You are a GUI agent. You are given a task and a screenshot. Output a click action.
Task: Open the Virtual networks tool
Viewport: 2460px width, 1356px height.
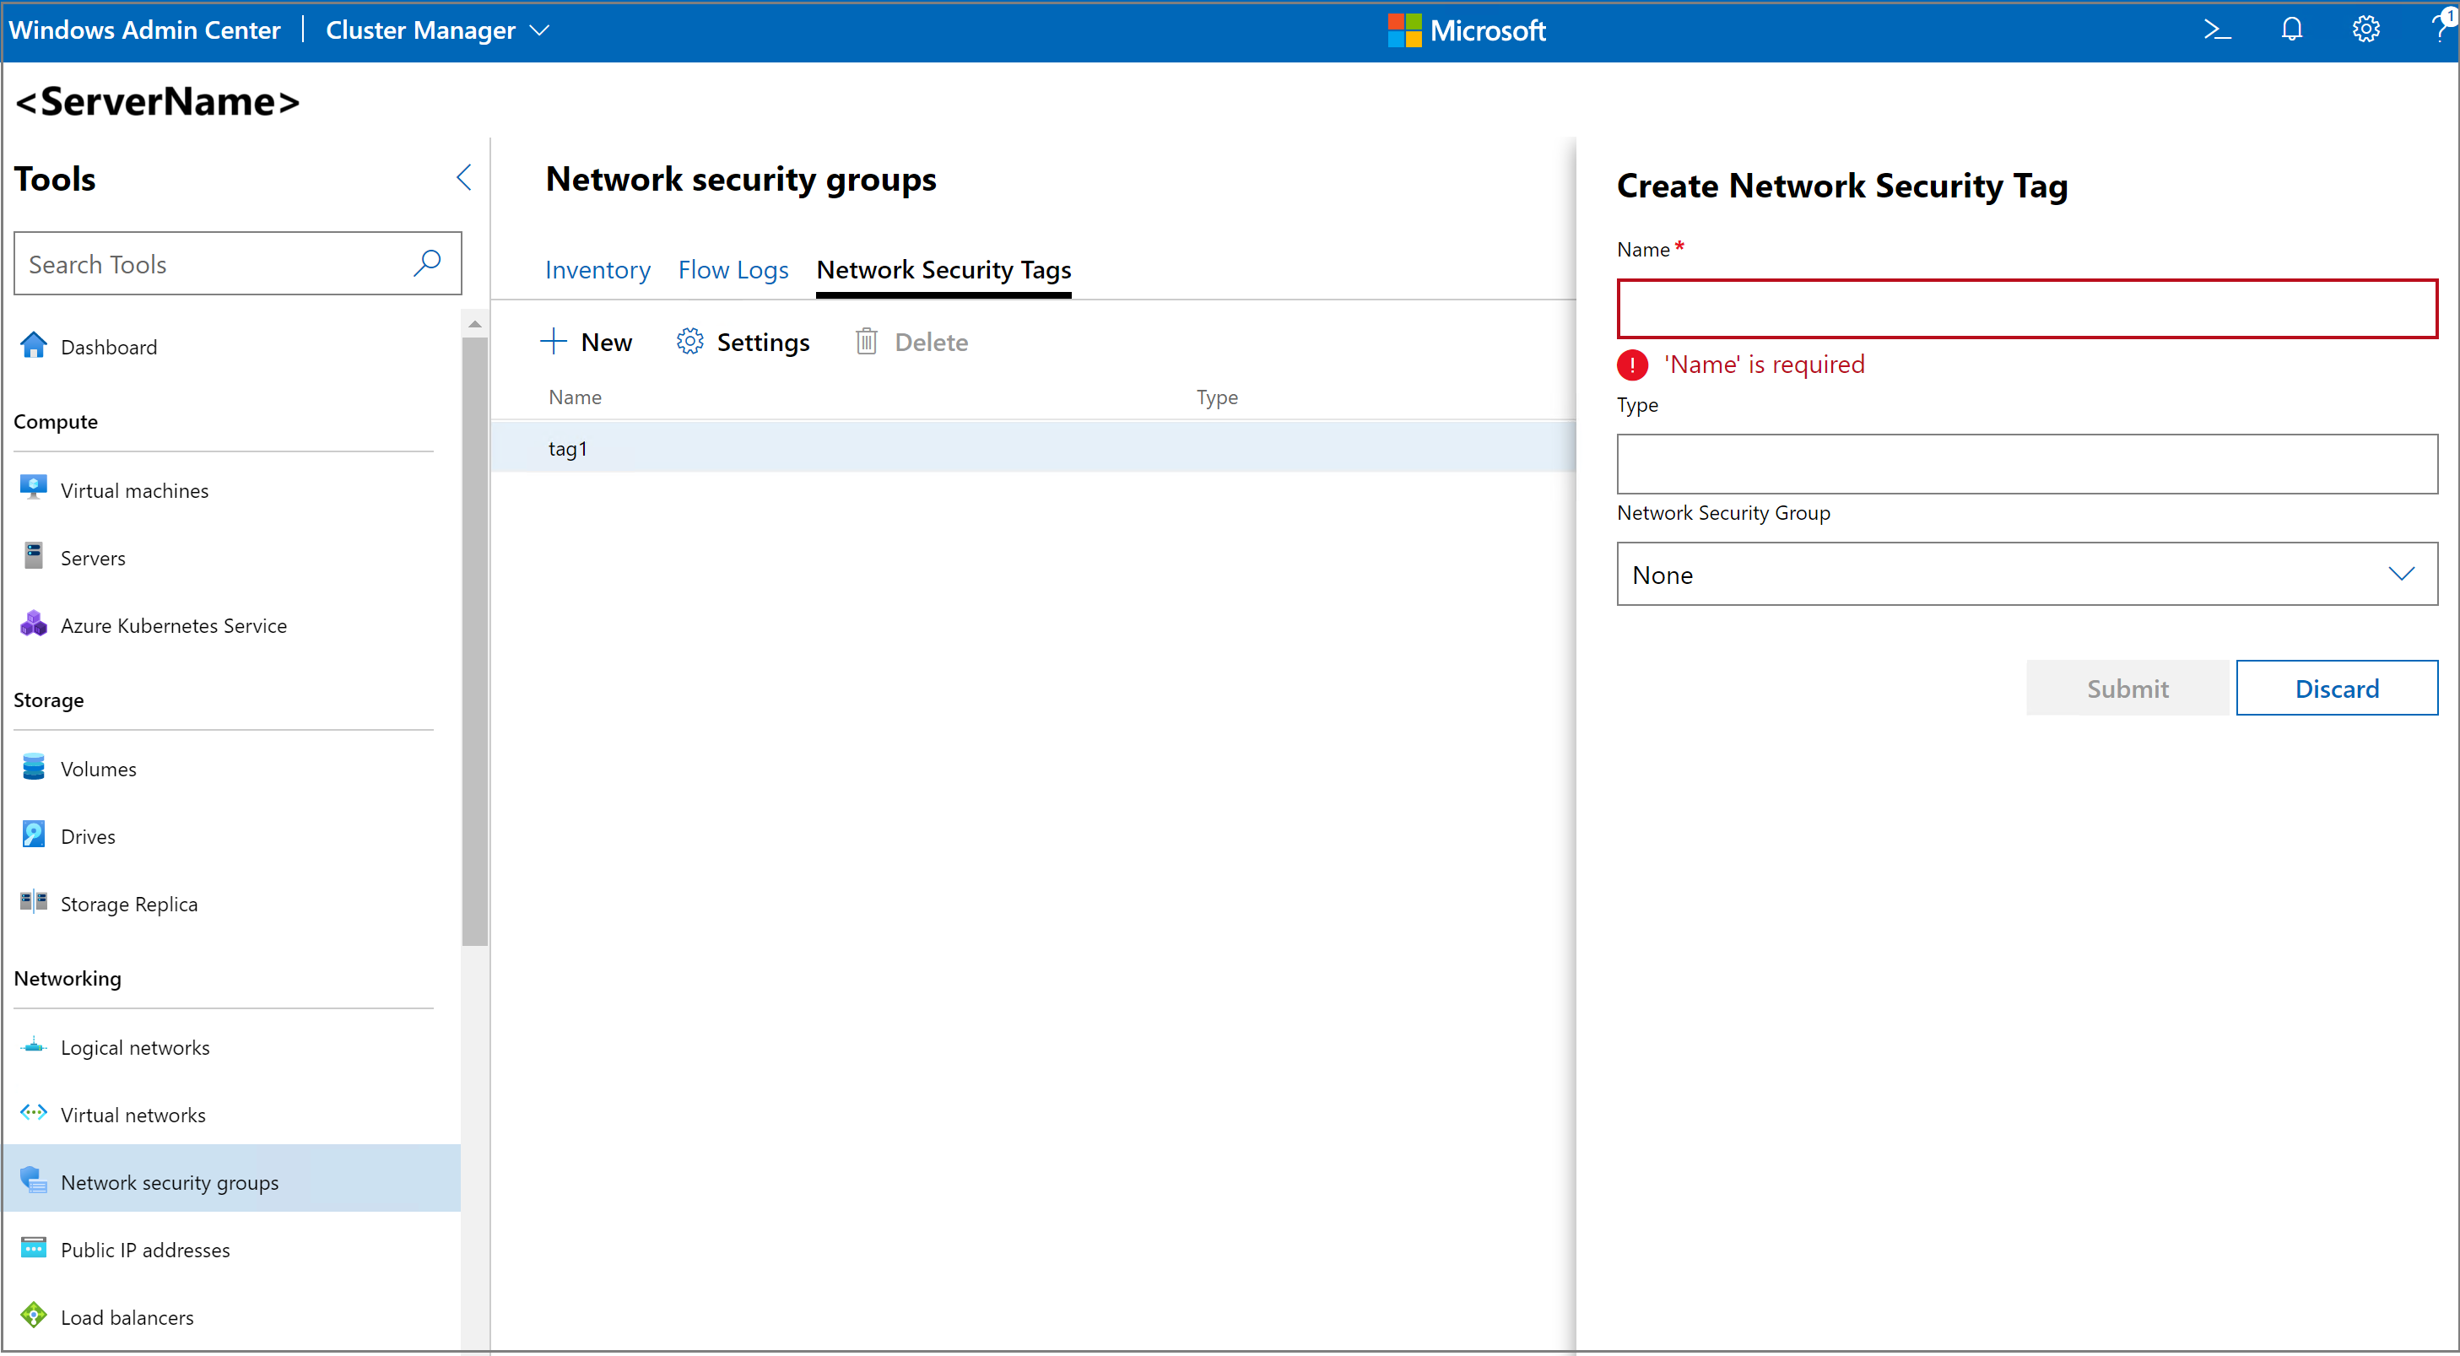[x=132, y=1115]
